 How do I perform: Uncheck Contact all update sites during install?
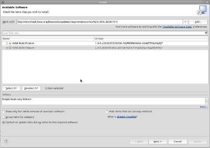[x=3, y=122]
